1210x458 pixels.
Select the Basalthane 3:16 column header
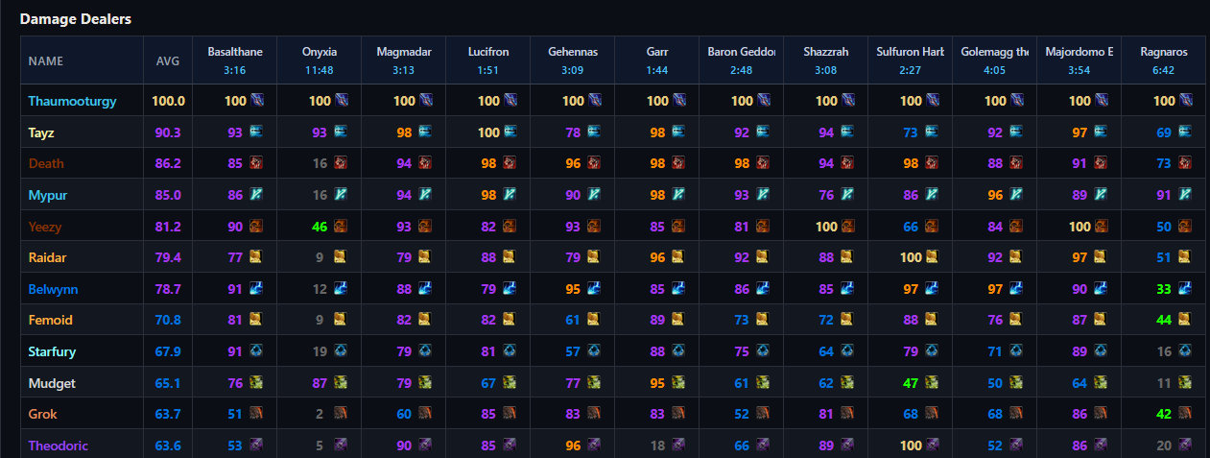[x=235, y=60]
